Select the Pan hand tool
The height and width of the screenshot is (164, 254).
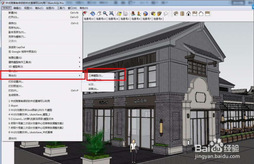tap(99, 14)
